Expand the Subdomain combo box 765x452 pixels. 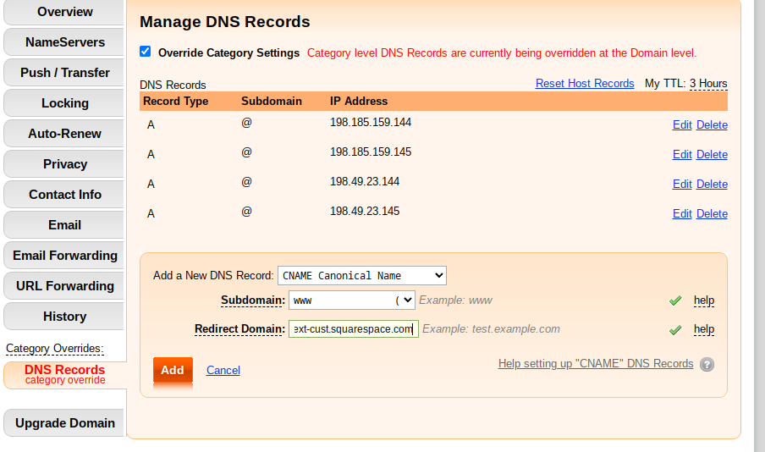(406, 300)
